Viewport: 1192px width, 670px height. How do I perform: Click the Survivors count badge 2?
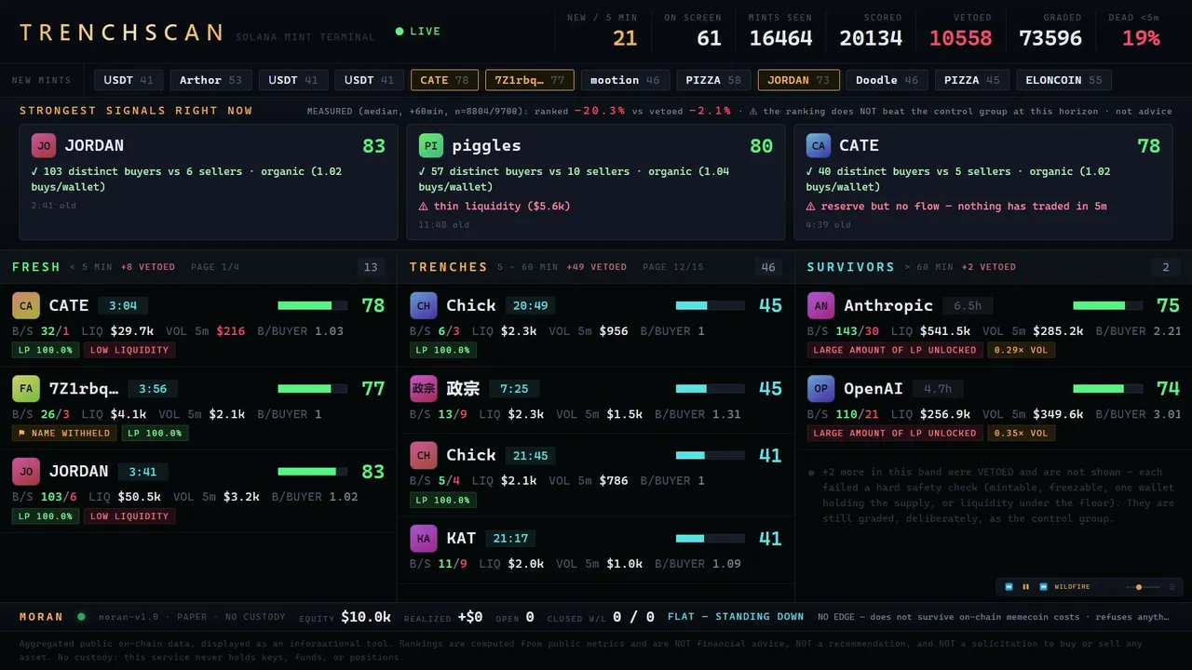pos(1165,267)
